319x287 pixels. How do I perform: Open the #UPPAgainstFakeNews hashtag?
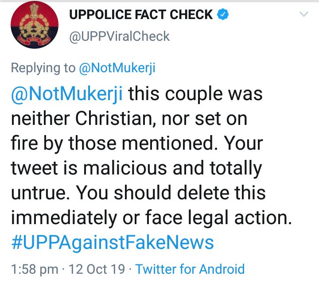tap(113, 243)
